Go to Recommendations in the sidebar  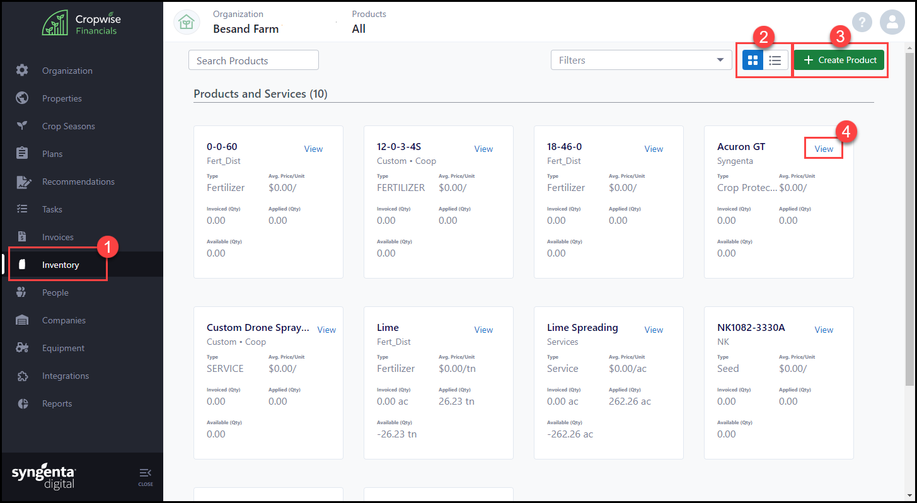78,182
